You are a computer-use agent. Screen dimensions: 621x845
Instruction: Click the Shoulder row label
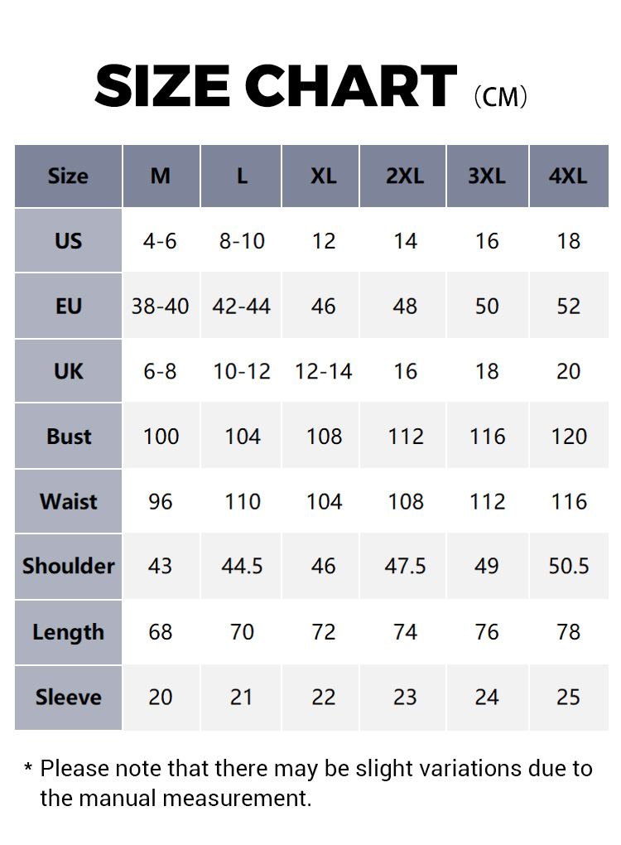(68, 567)
